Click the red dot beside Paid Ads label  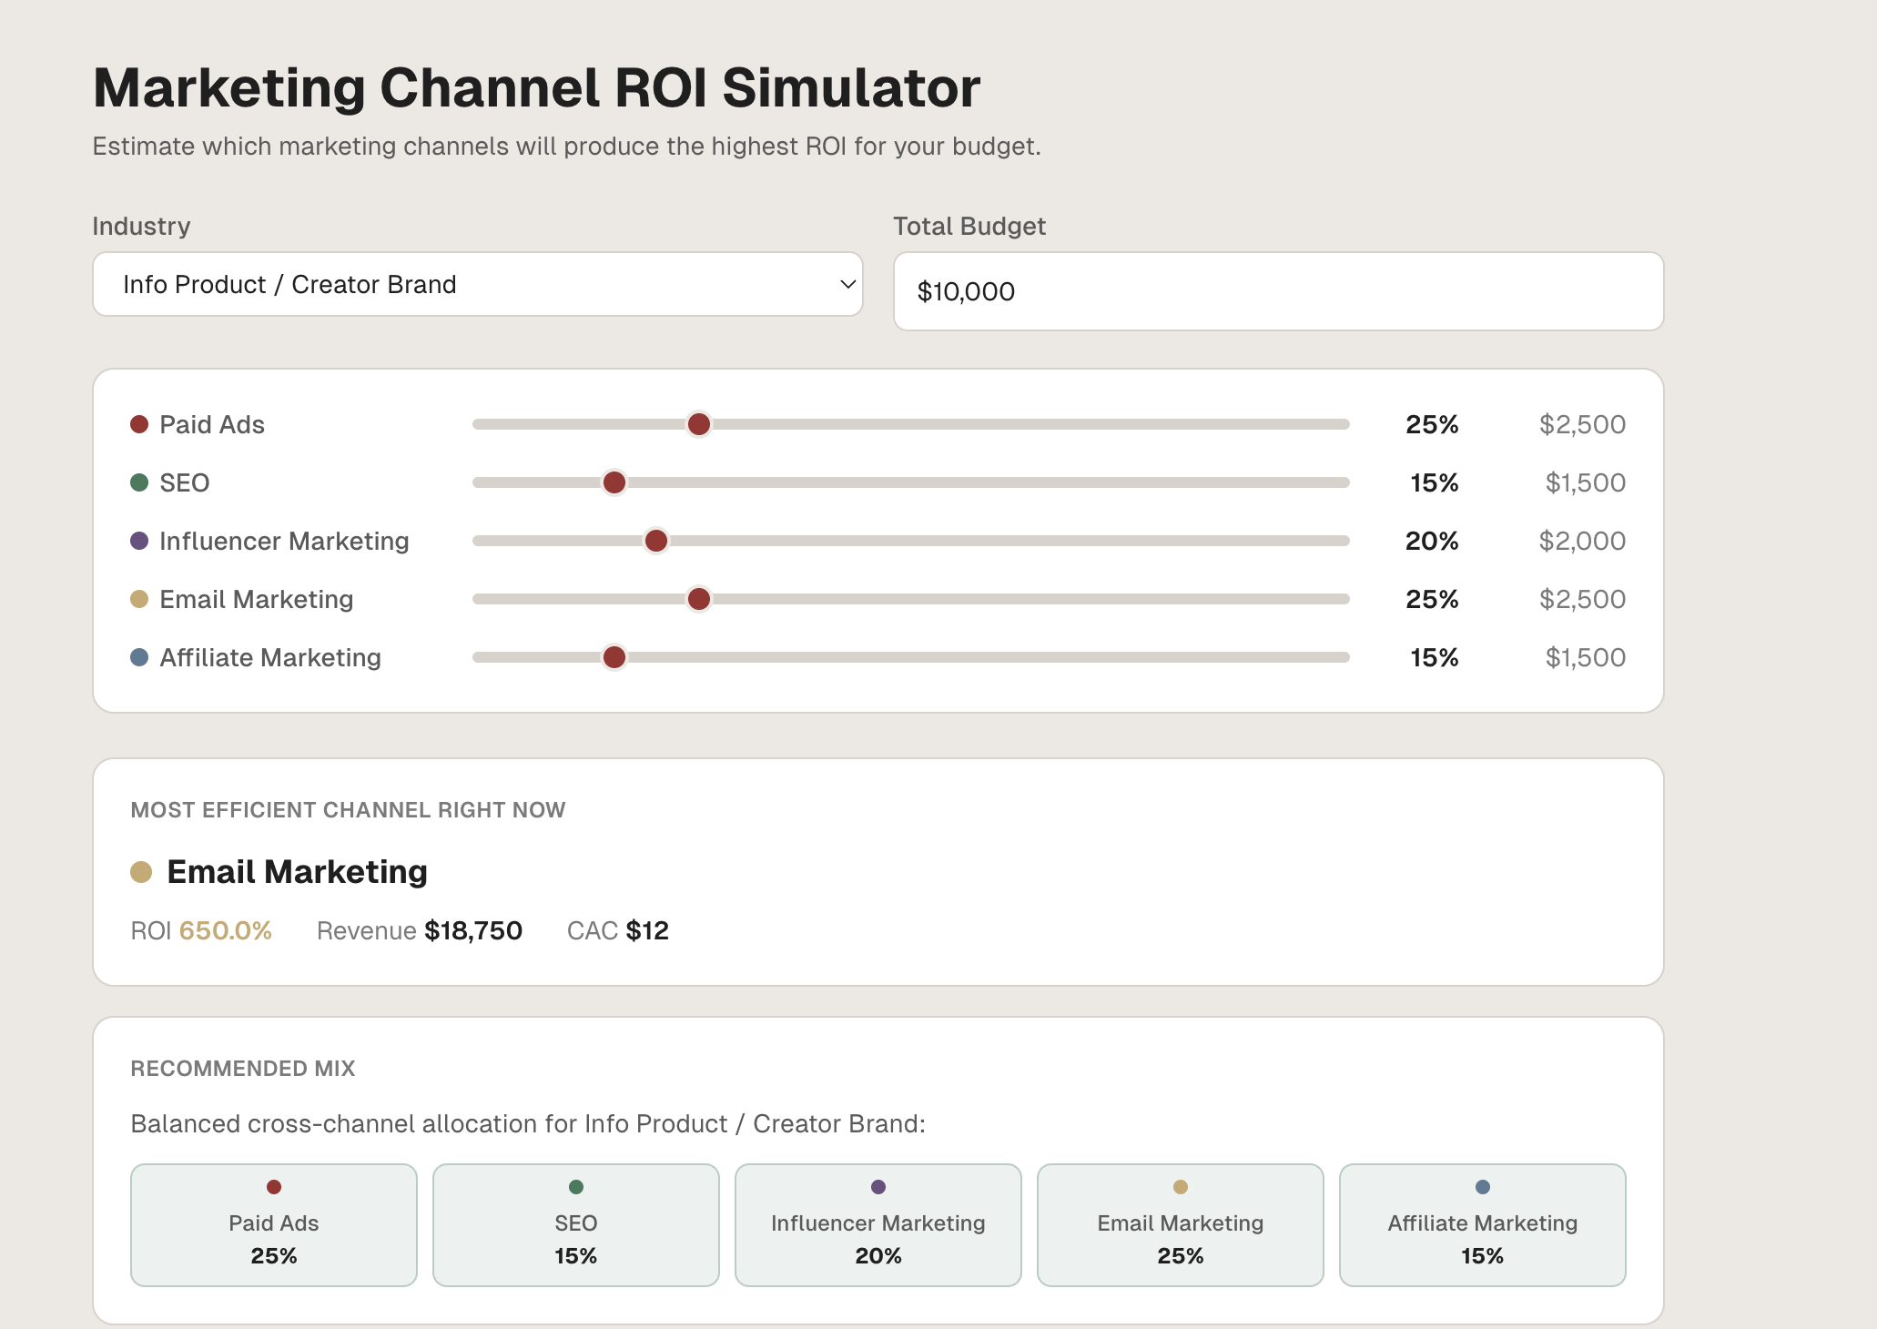(x=139, y=424)
